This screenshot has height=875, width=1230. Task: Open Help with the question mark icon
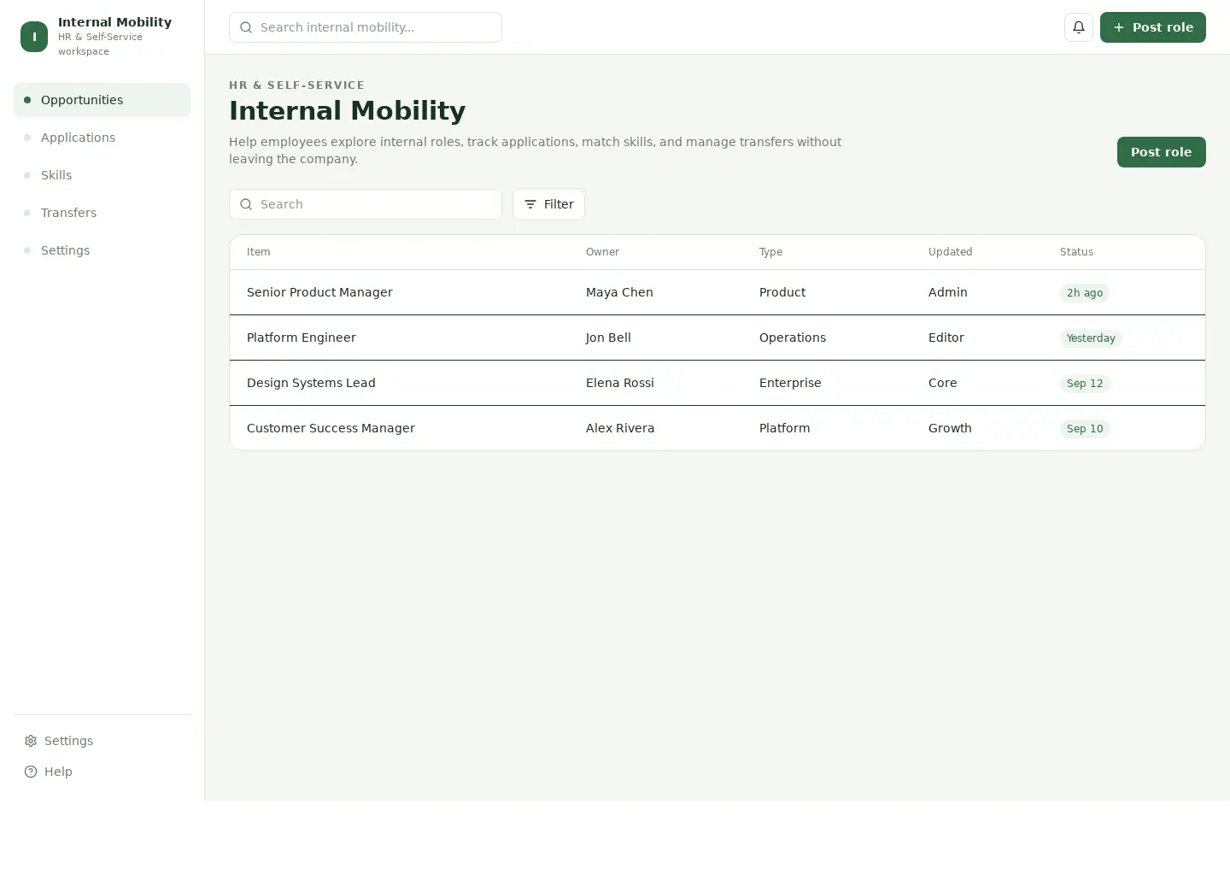(49, 772)
